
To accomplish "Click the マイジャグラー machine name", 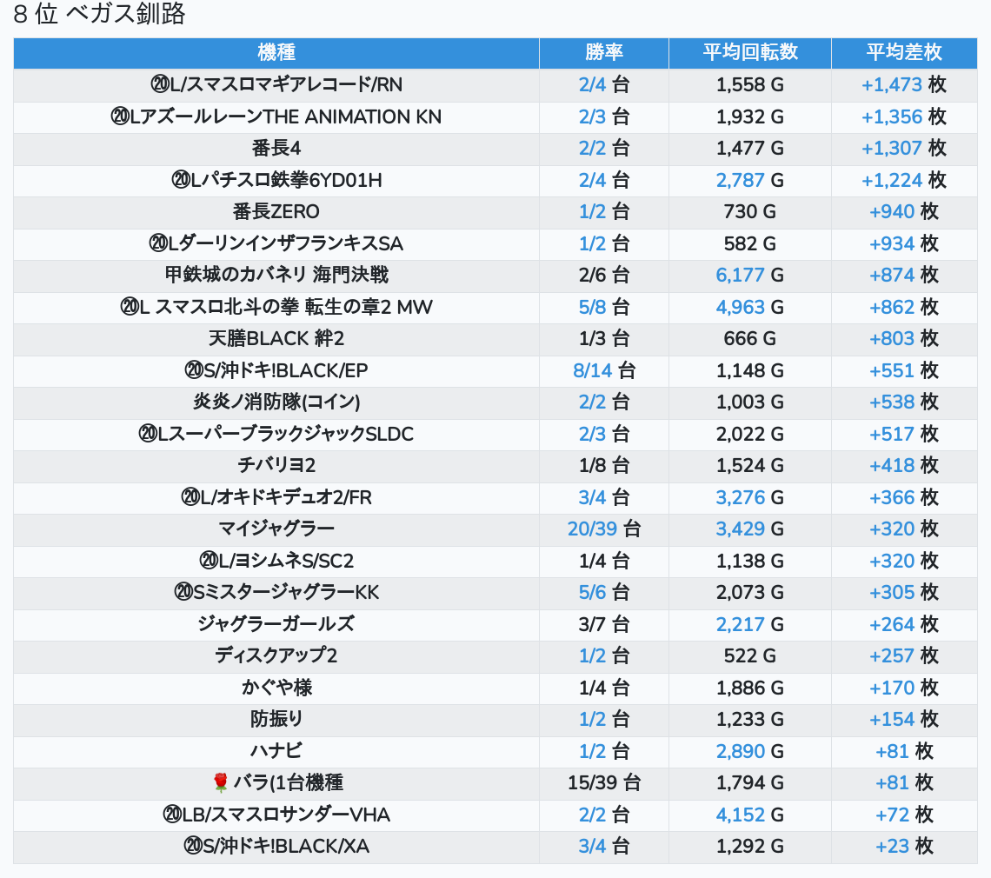I will tap(276, 529).
